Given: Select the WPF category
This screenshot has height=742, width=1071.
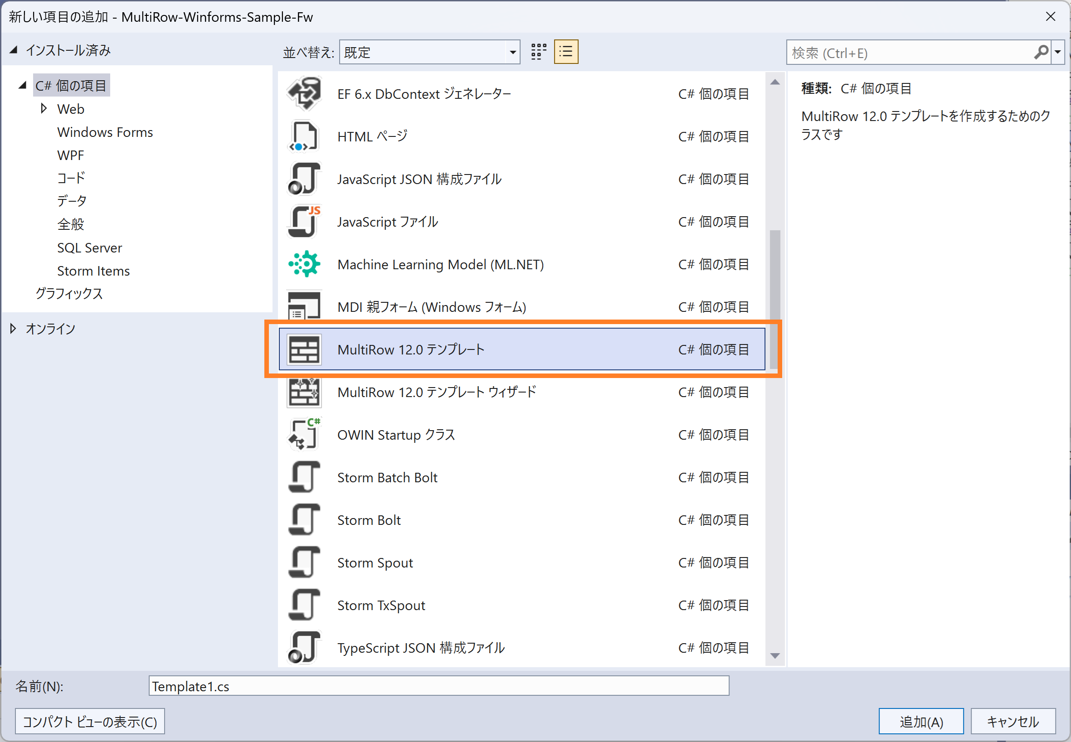Looking at the screenshot, I should [71, 155].
